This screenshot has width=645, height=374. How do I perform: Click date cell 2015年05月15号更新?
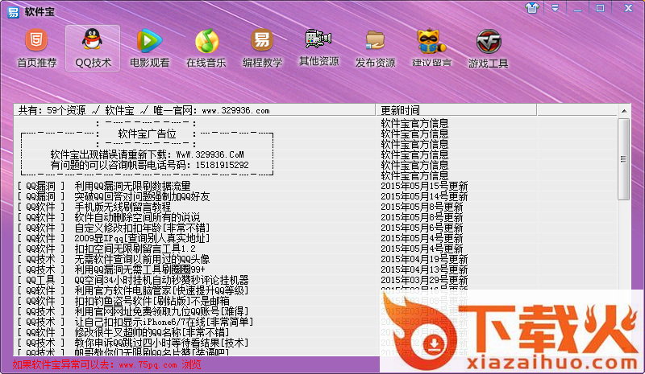424,186
